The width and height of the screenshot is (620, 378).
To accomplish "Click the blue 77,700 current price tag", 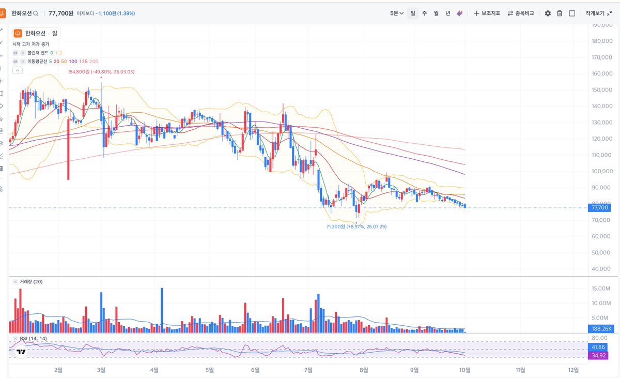I will pos(599,208).
